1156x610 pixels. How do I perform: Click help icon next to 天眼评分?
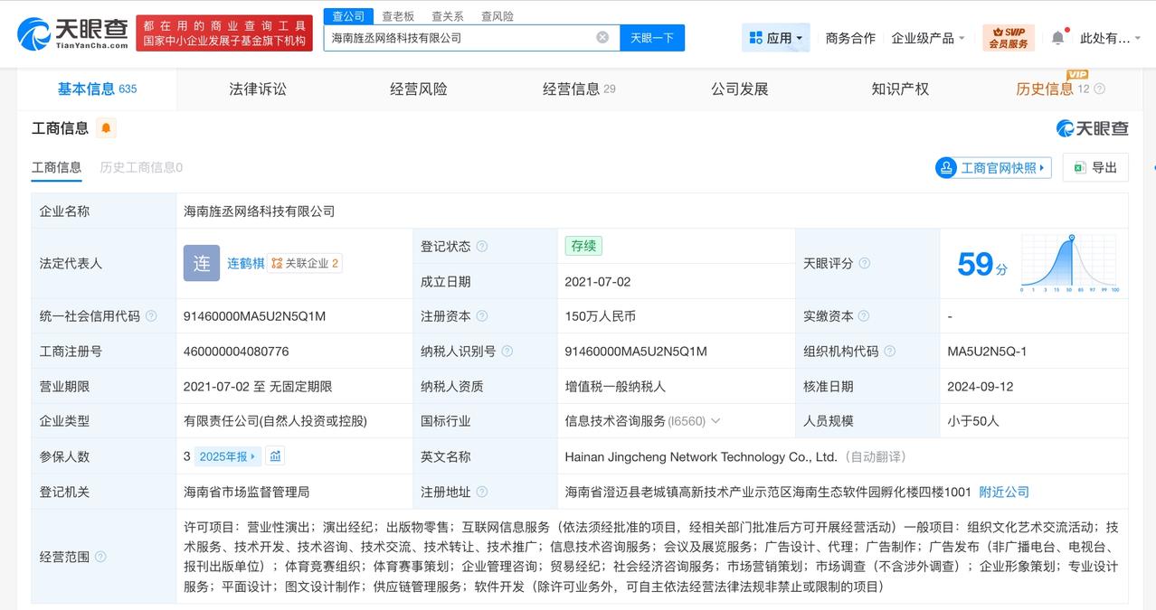click(865, 263)
